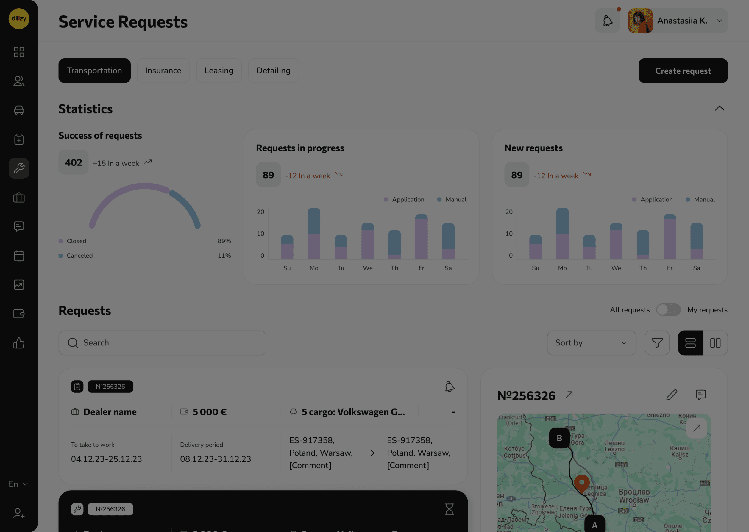Switch to the Insurance tab
749x532 pixels.
[x=163, y=71]
